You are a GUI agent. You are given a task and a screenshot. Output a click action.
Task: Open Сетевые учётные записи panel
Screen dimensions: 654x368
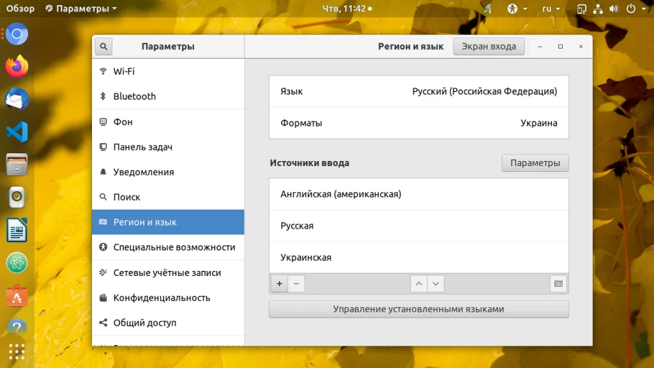tap(168, 272)
